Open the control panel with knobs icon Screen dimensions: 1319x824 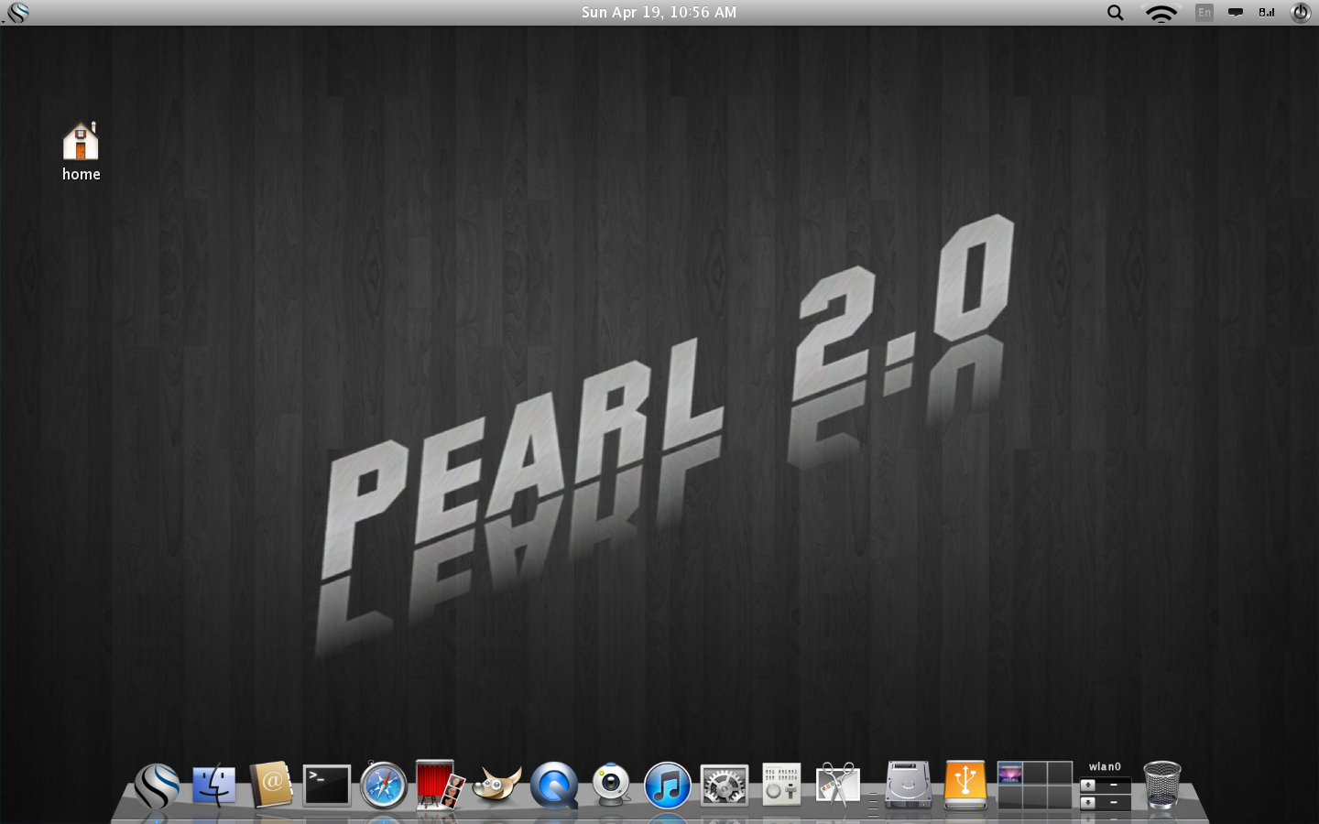click(x=781, y=785)
